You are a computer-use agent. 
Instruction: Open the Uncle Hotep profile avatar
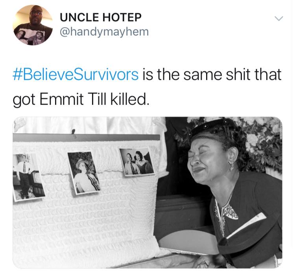pos(33,25)
